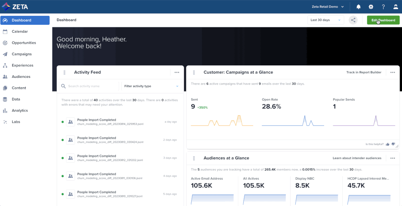Click the Edit Dashboard button
Image resolution: width=402 pixels, height=206 pixels.
click(x=383, y=20)
